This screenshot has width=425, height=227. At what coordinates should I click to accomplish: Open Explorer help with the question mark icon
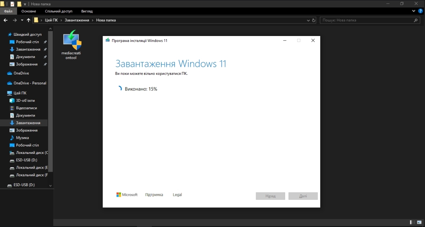click(420, 11)
